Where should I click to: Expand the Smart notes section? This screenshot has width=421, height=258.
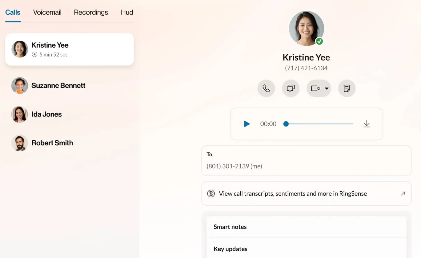307,227
